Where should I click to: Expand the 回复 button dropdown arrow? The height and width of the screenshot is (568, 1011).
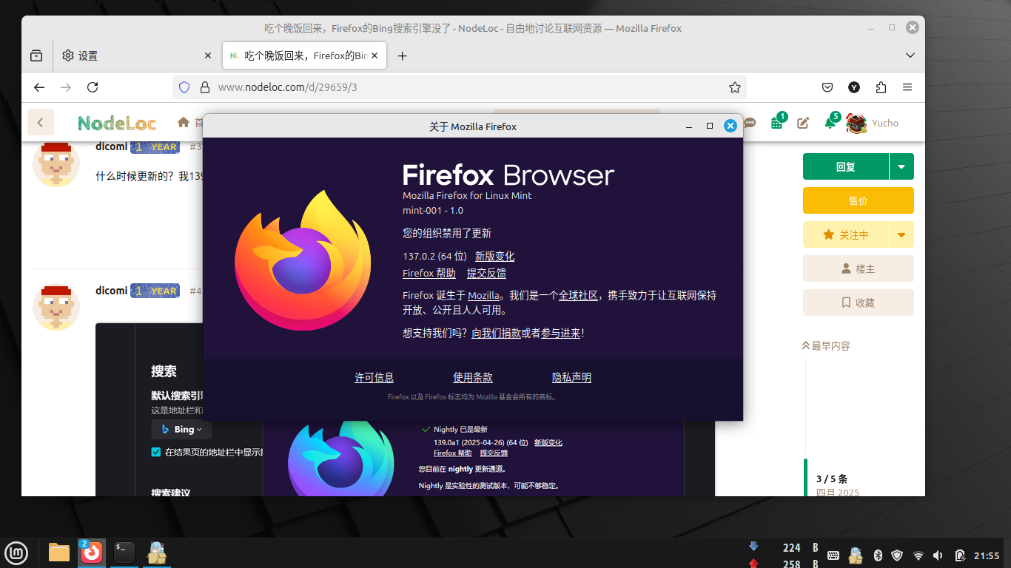coord(901,166)
